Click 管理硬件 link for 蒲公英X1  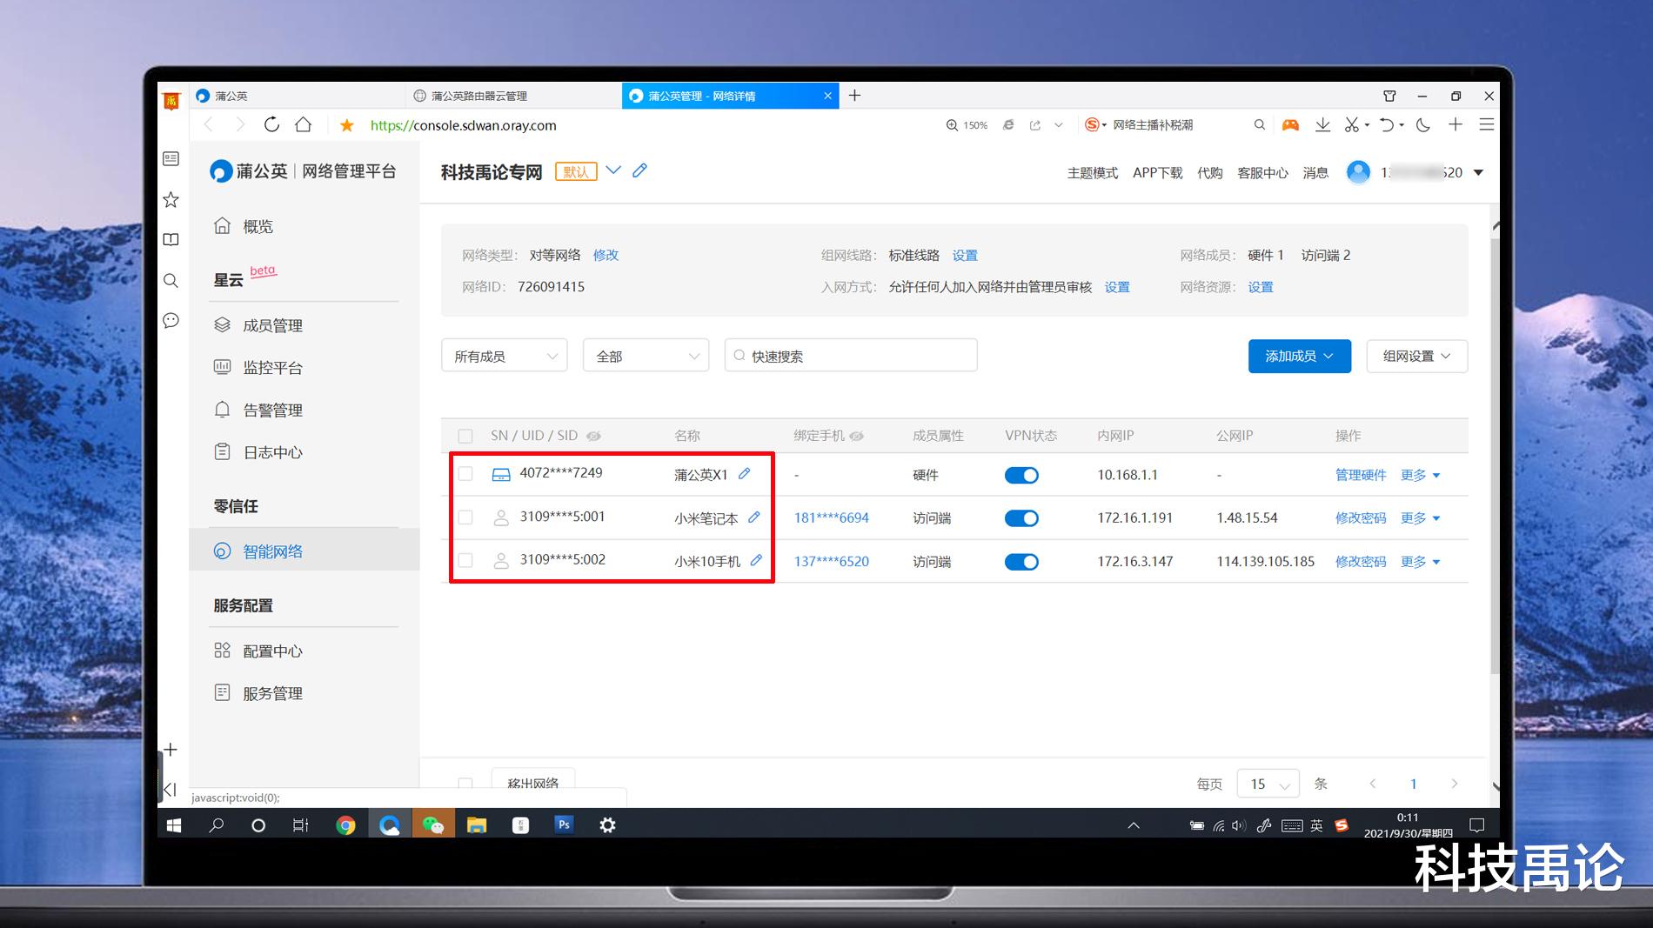point(1361,475)
